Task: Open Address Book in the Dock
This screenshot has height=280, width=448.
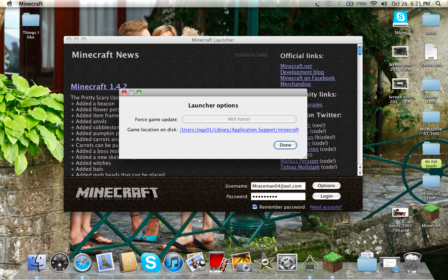Action: [128, 262]
